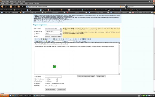Apply underline formatting in editor toolbar

pos(64,39)
